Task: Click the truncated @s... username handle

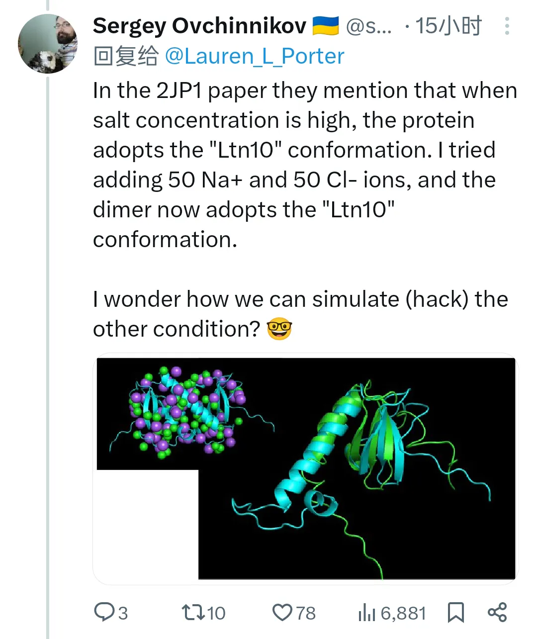Action: (369, 26)
